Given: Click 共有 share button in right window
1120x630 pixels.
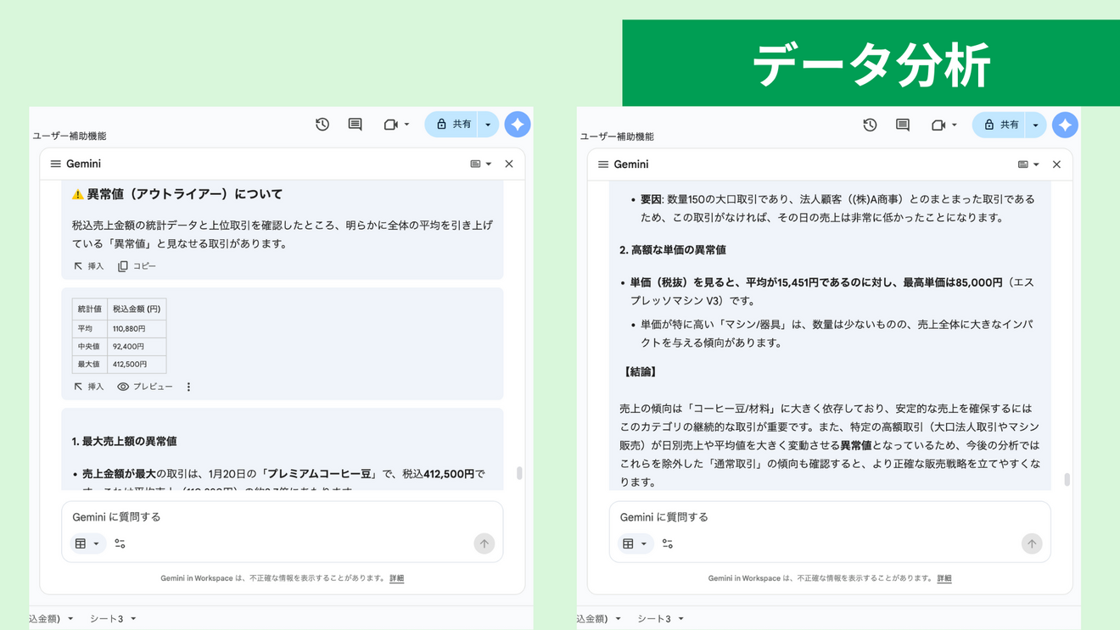Looking at the screenshot, I should (1000, 125).
